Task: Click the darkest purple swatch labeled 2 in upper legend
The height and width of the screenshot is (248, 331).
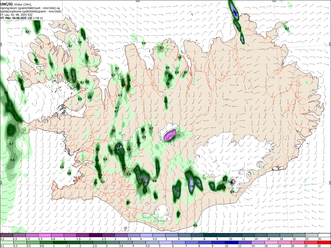Action: pyautogui.click(x=95, y=235)
